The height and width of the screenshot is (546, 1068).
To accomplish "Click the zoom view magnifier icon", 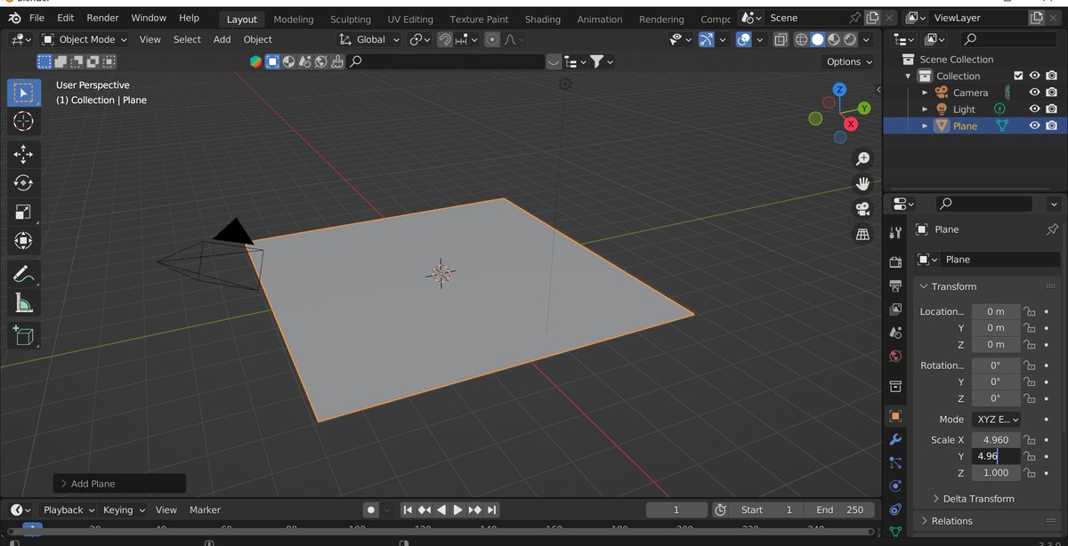I will click(862, 158).
